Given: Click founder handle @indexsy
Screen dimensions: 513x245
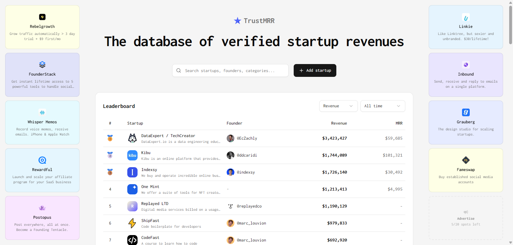Looking at the screenshot, I should click(x=246, y=172).
